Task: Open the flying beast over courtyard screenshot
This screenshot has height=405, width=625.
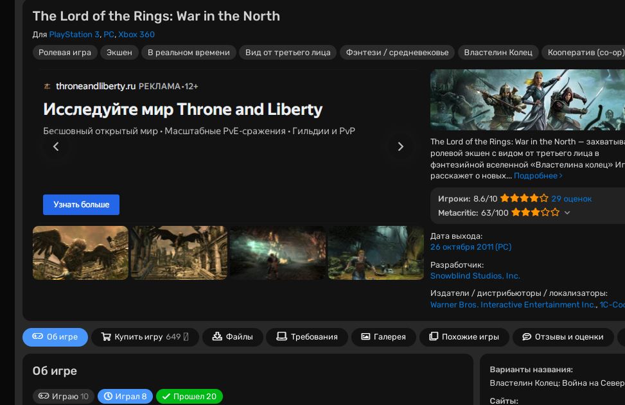Action: click(179, 253)
